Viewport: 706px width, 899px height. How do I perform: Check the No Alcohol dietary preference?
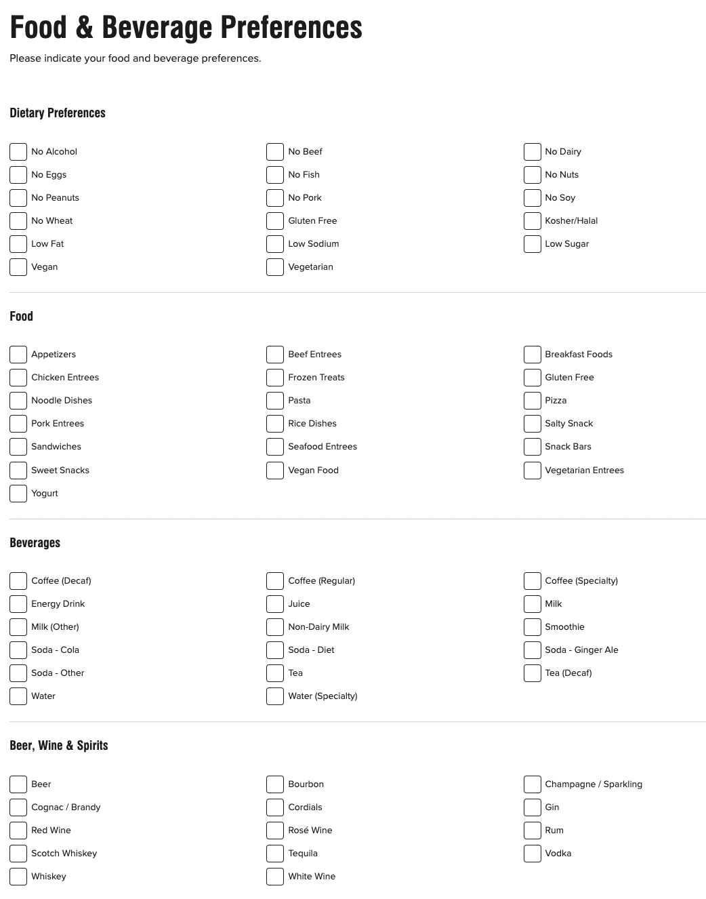[x=18, y=151]
